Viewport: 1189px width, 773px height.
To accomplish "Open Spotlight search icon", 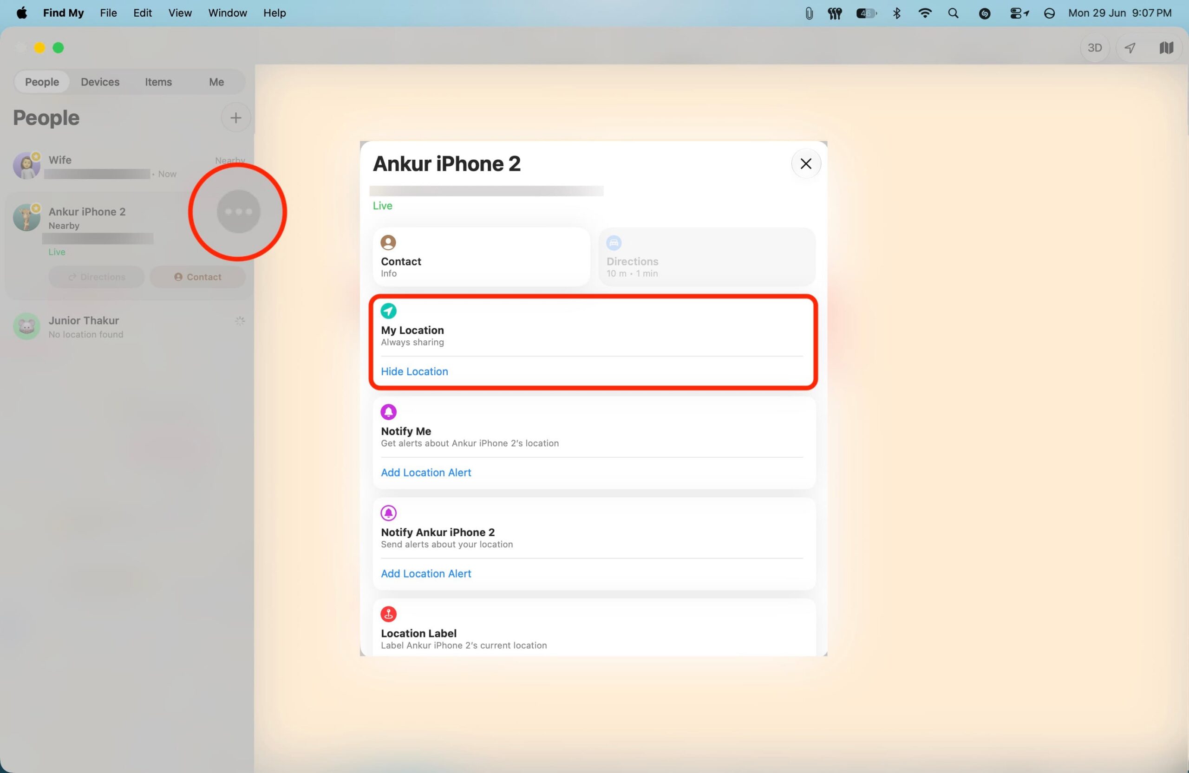I will (953, 13).
